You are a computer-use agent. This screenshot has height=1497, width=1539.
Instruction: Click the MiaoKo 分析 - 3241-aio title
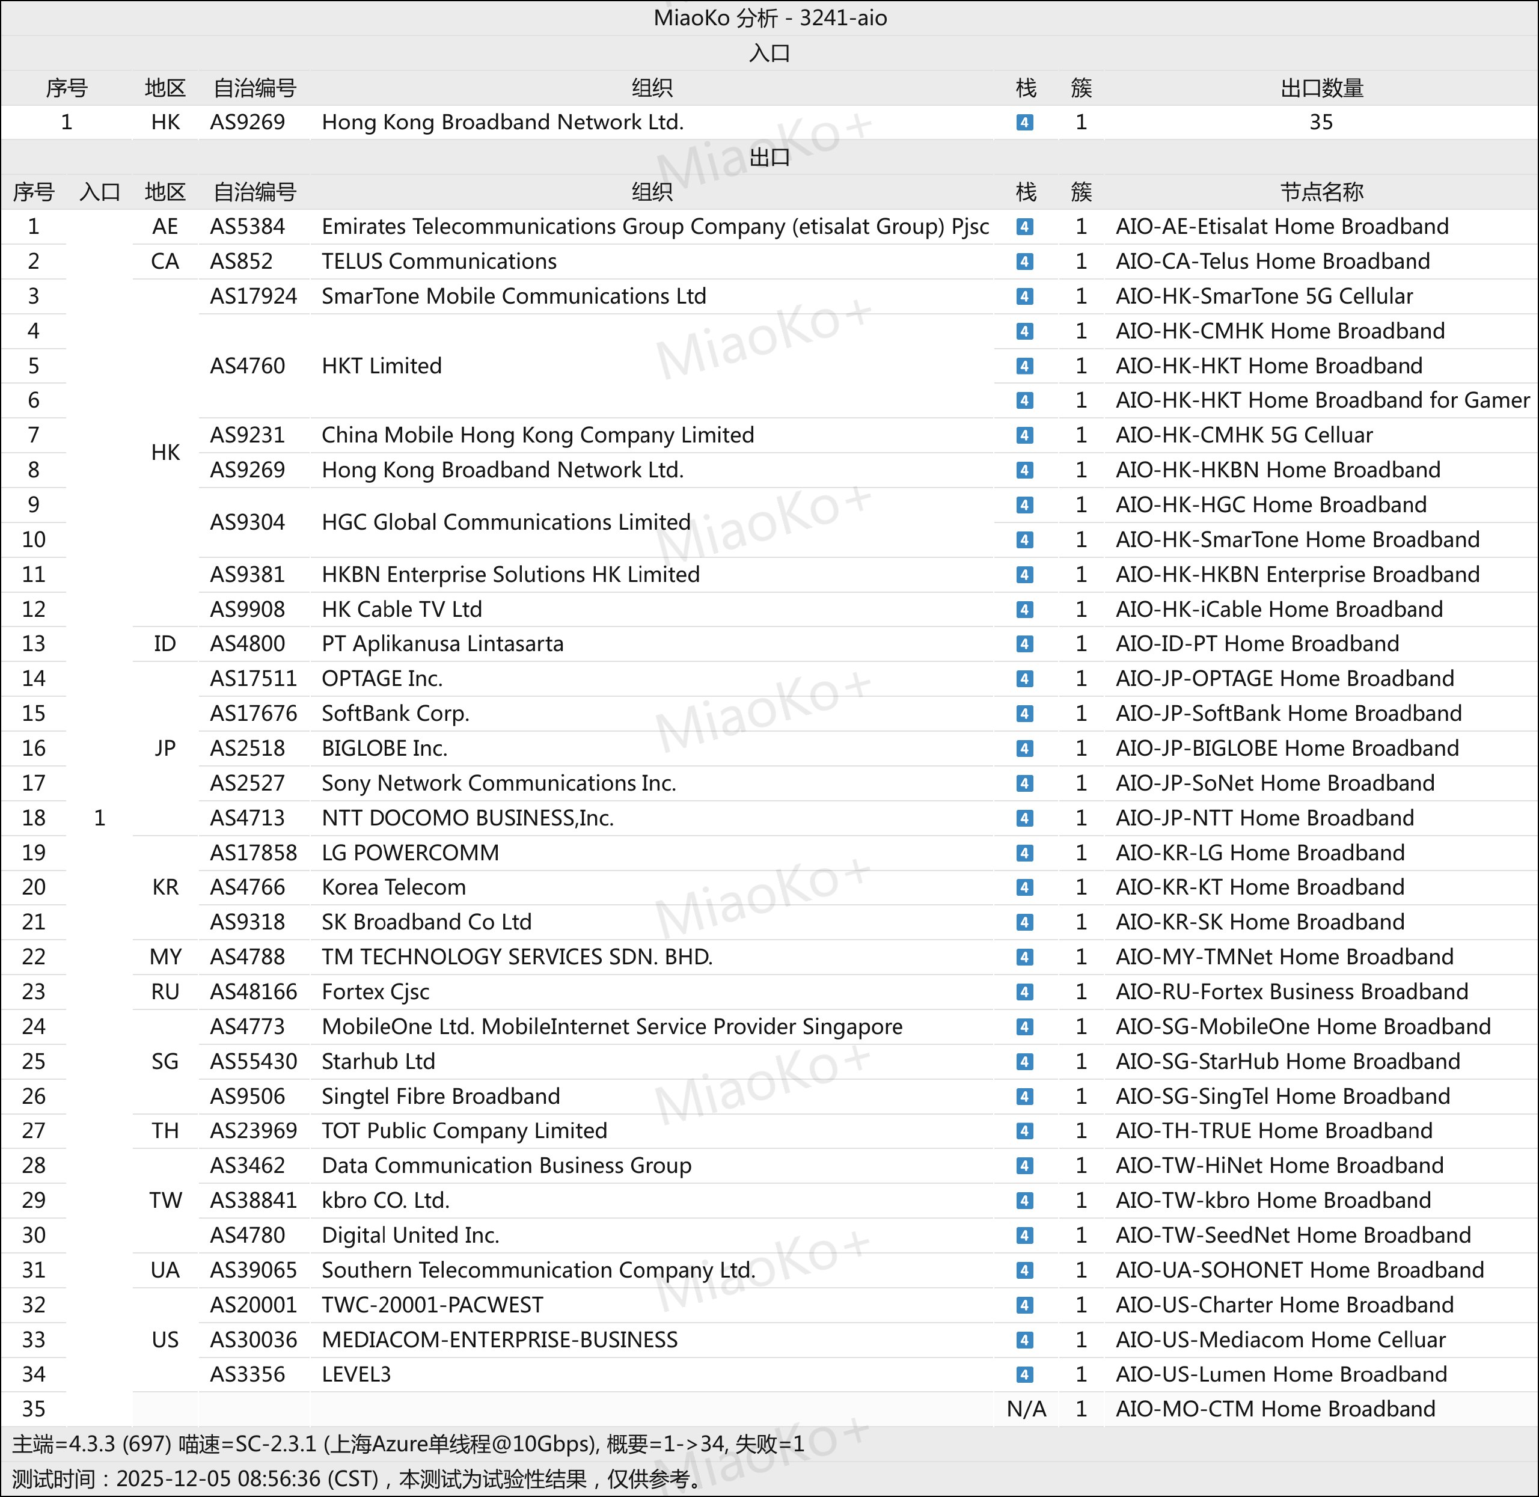click(x=769, y=17)
